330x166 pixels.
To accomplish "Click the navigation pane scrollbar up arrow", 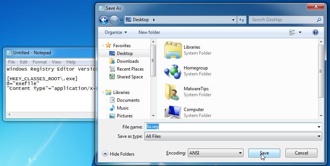I will 153,42.
